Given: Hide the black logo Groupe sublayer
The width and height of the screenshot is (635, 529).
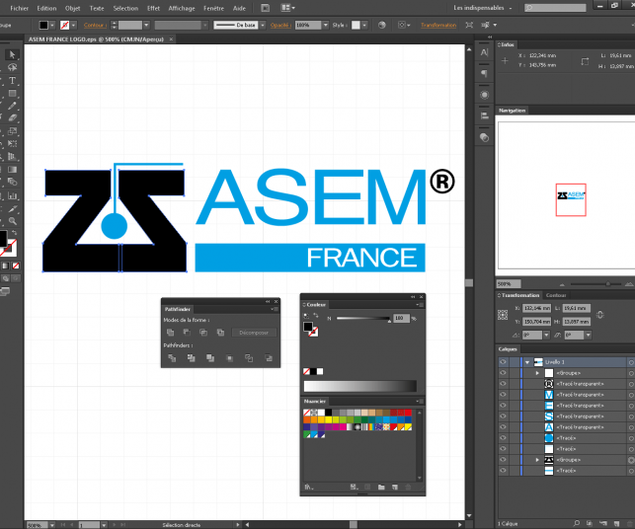Looking at the screenshot, I should coord(503,460).
